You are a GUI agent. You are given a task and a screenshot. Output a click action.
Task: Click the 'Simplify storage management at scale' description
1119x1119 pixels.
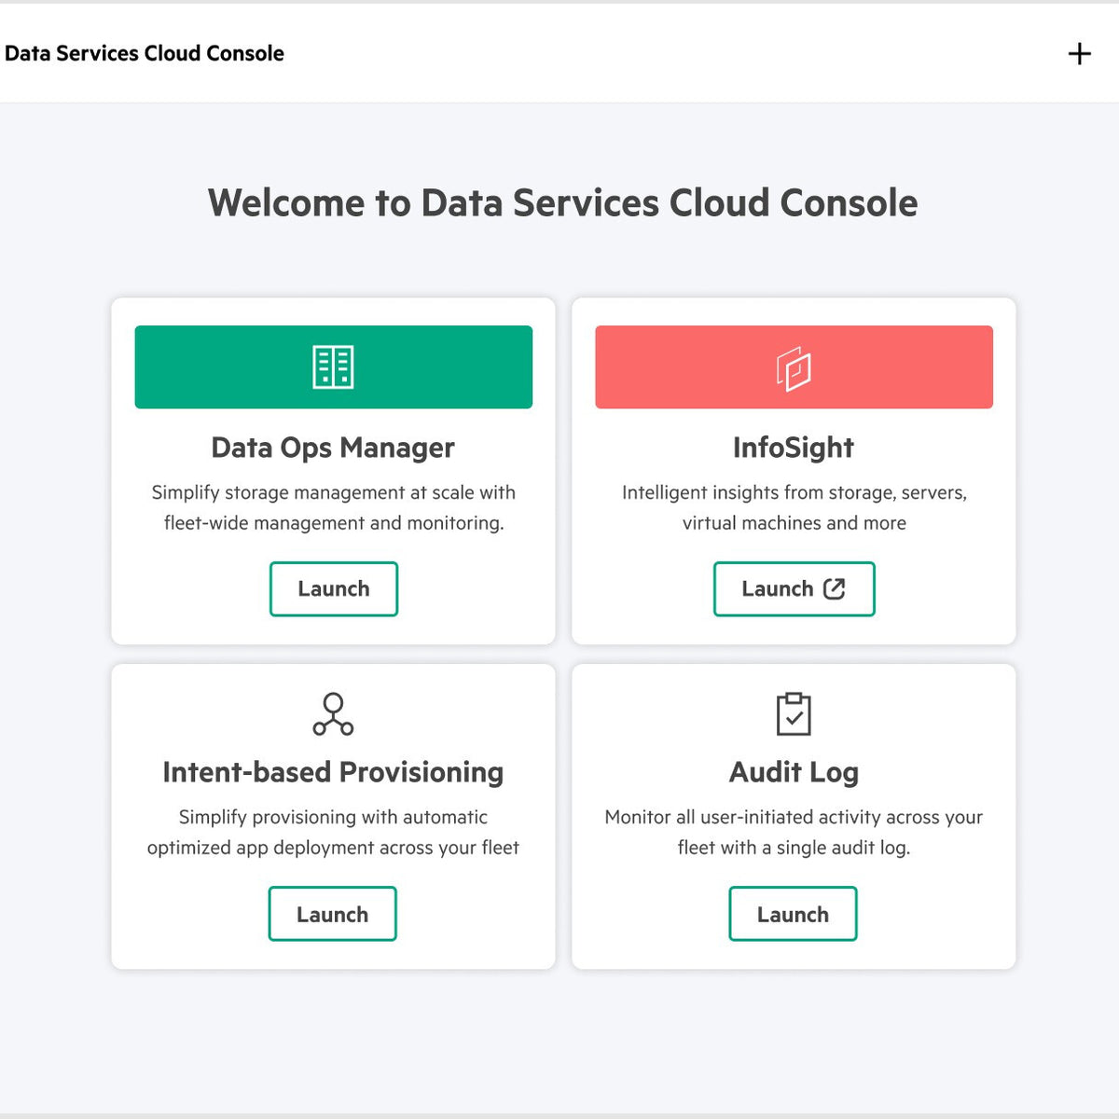tap(333, 507)
